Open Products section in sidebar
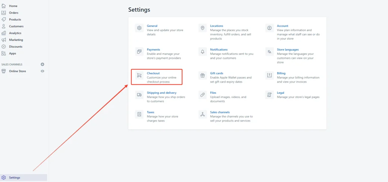 pyautogui.click(x=15, y=20)
